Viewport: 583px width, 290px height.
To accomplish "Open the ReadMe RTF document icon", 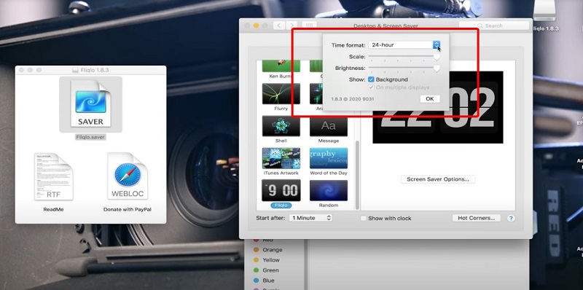I will click(53, 176).
